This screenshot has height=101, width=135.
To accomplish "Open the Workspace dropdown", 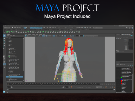I will [125, 26].
